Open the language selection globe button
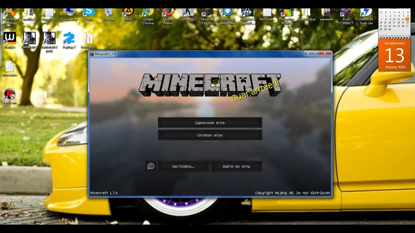The height and width of the screenshot is (233, 415). tap(151, 166)
